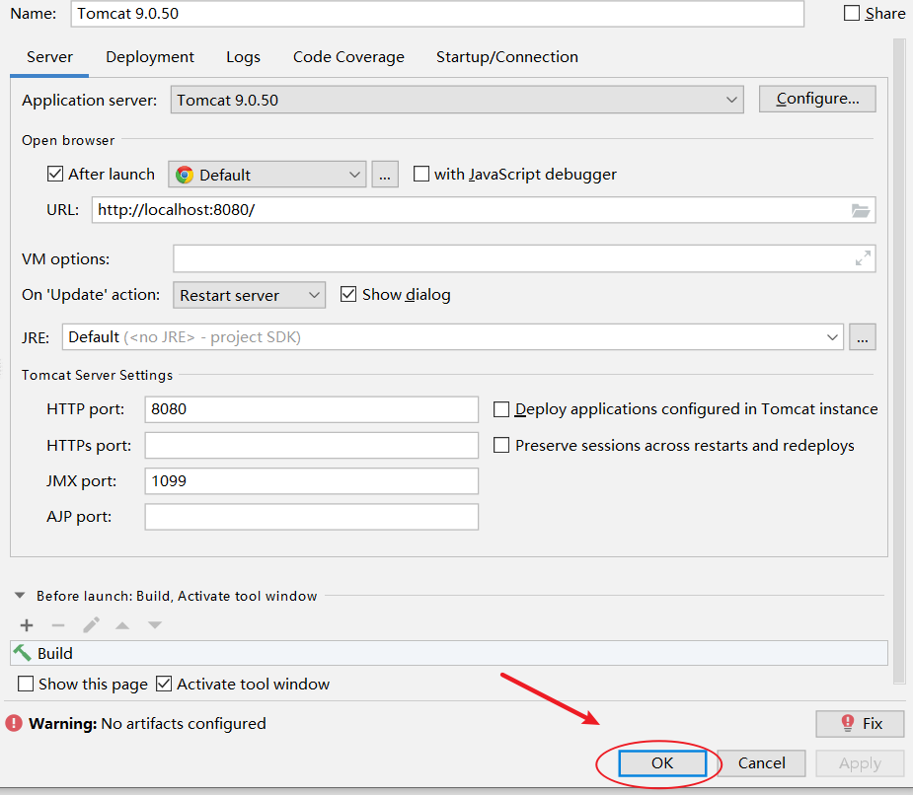Open the Logs tab
Screen dimensions: 913x795
[243, 57]
